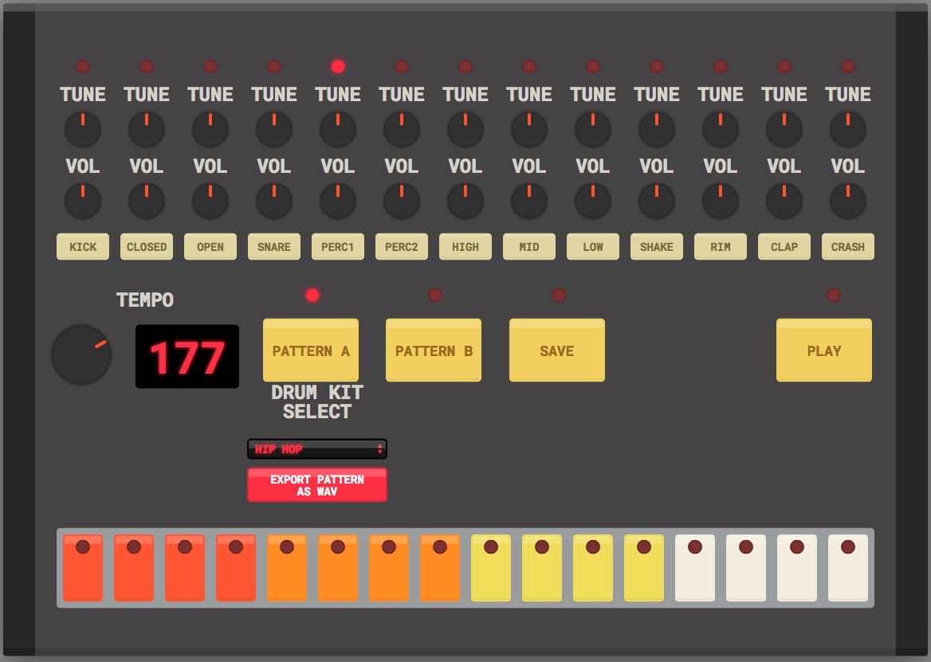Viewport: 931px width, 662px height.
Task: Click the TUNE knob for the PERC1 channel
Action: point(338,128)
